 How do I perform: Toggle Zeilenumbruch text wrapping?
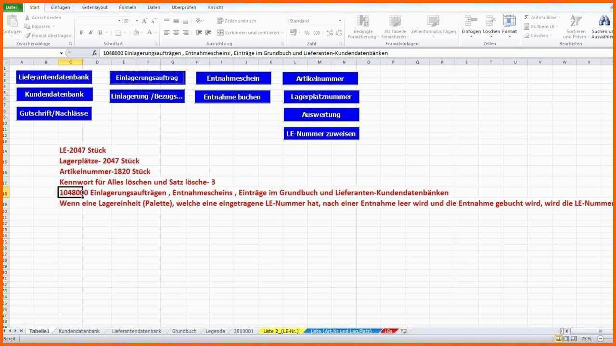click(x=236, y=21)
